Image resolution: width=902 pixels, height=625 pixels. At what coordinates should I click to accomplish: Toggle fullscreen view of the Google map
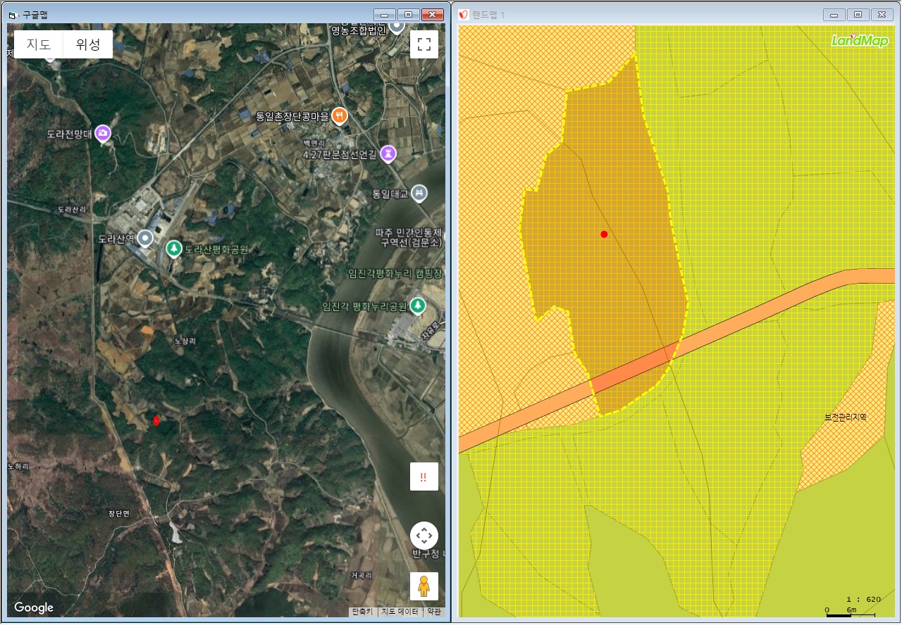tap(424, 44)
